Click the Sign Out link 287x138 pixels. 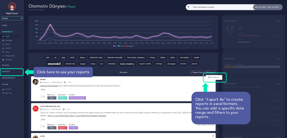[8, 93]
